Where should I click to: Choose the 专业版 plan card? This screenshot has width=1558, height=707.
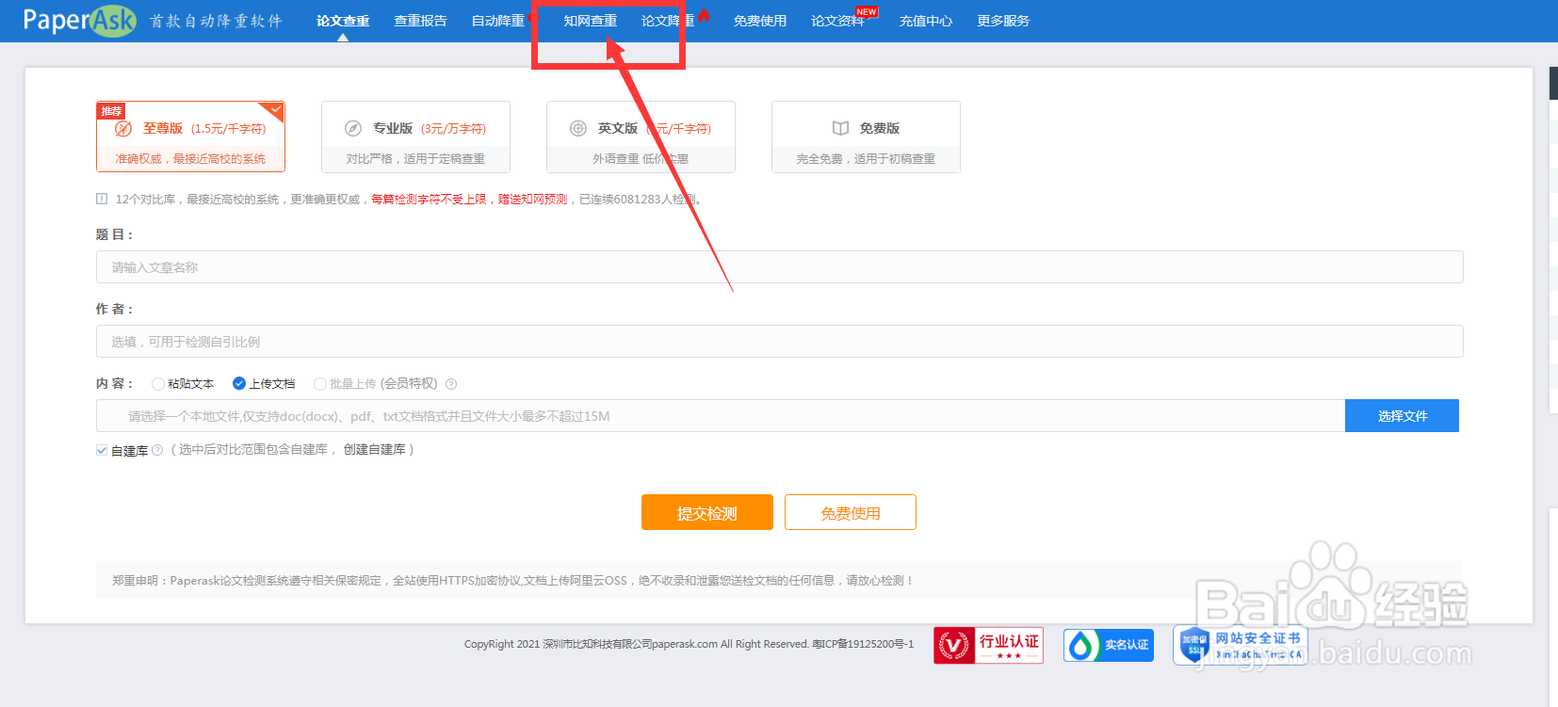(415, 137)
